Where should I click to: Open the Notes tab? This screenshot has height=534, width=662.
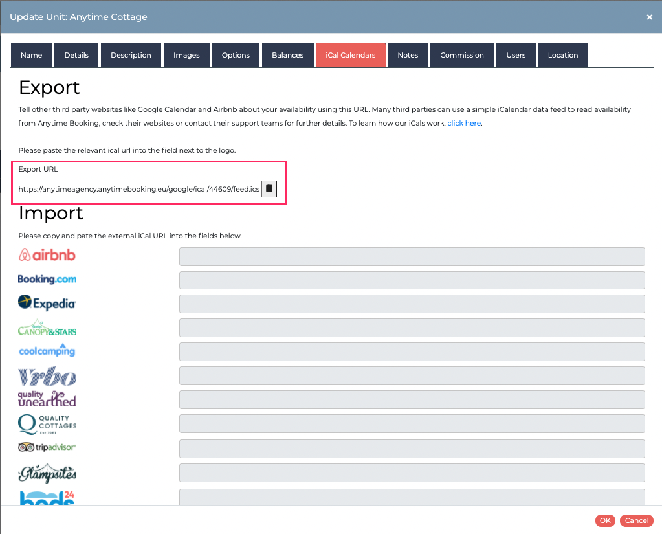pos(408,55)
